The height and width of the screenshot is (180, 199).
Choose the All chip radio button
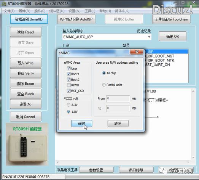(104, 73)
